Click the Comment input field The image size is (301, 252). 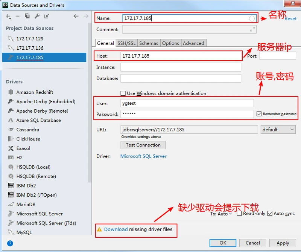pos(190,29)
